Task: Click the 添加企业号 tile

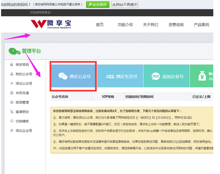Action: [x=167, y=76]
